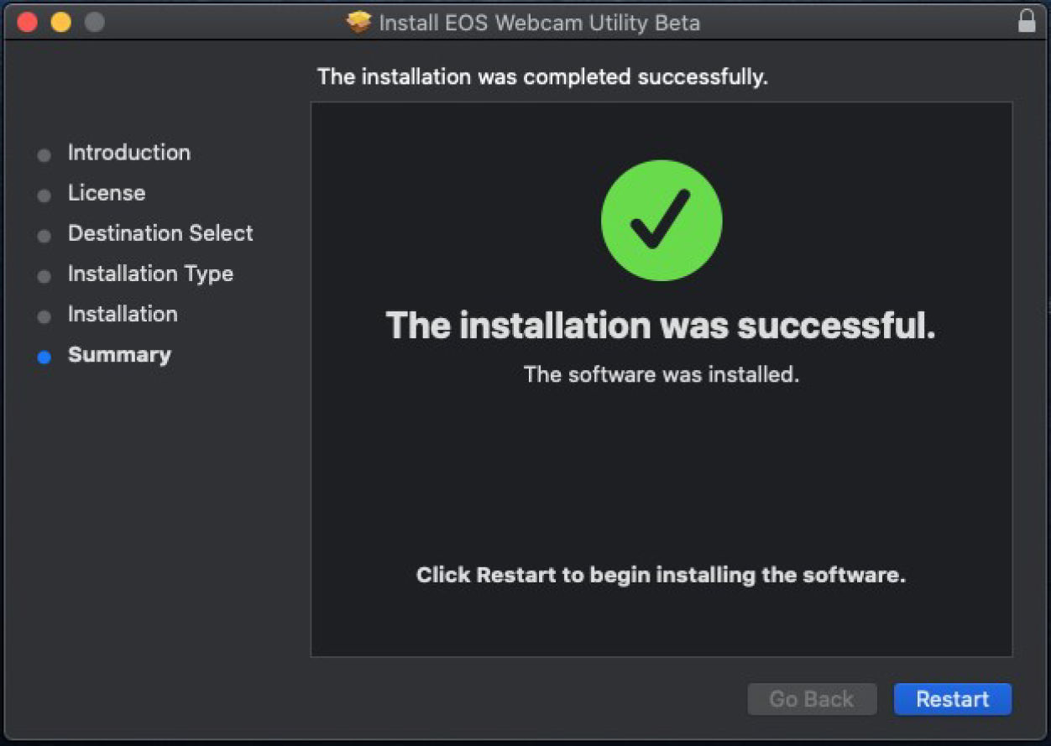The width and height of the screenshot is (1051, 746).
Task: Select the Installation sidebar entry
Action: (123, 315)
